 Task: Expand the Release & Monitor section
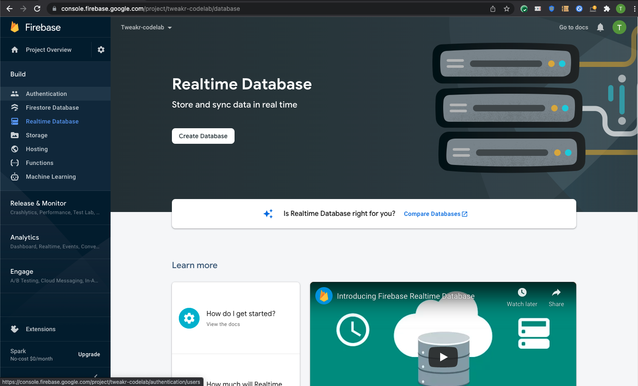click(38, 203)
